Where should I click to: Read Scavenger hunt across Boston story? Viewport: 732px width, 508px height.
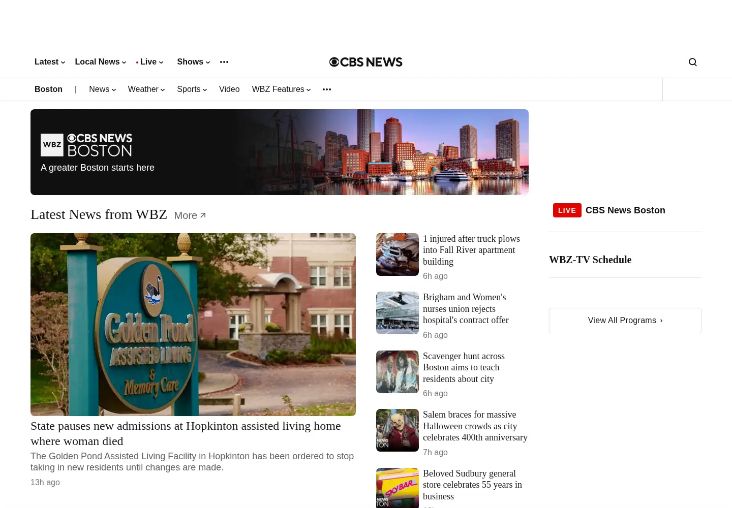464,367
